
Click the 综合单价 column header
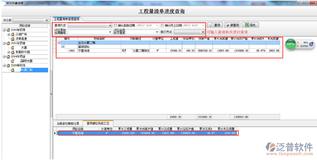pyautogui.click(x=189, y=38)
